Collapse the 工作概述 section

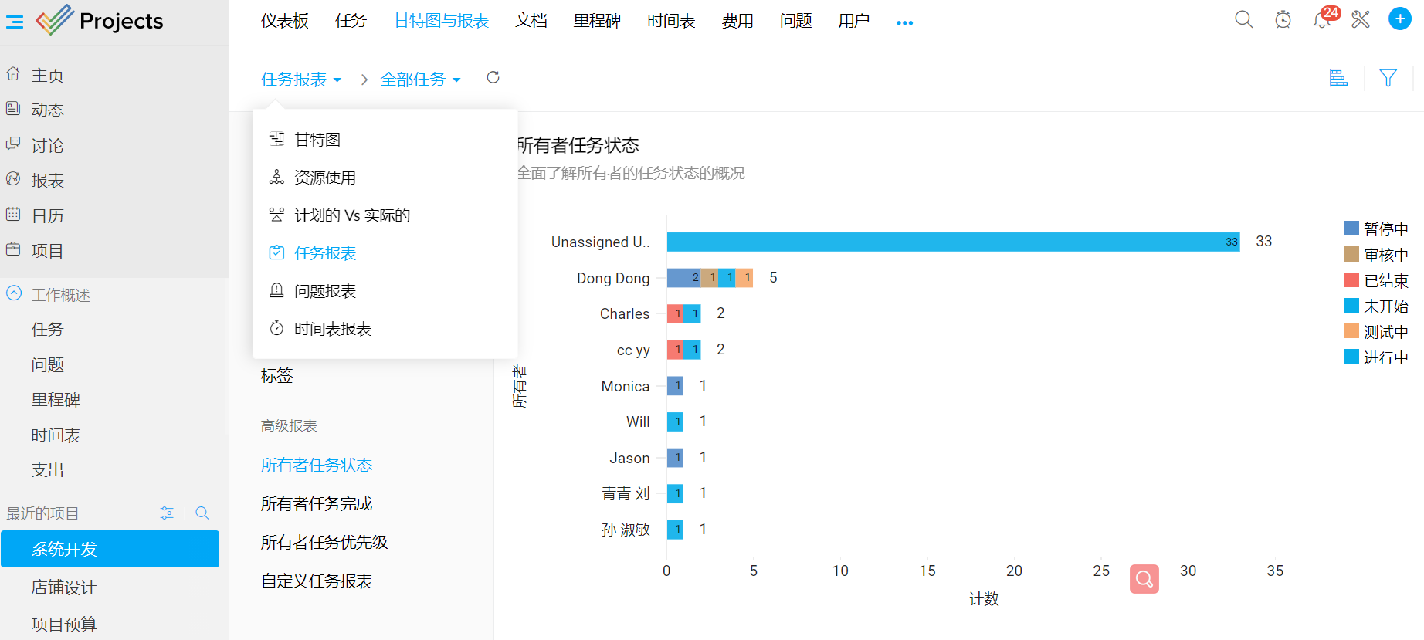pyautogui.click(x=14, y=294)
